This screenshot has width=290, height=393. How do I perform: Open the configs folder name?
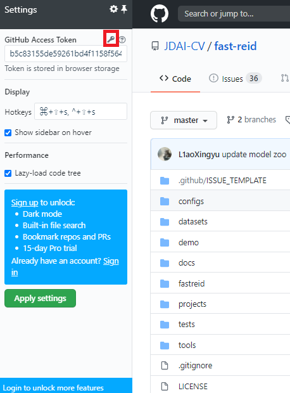click(x=191, y=202)
